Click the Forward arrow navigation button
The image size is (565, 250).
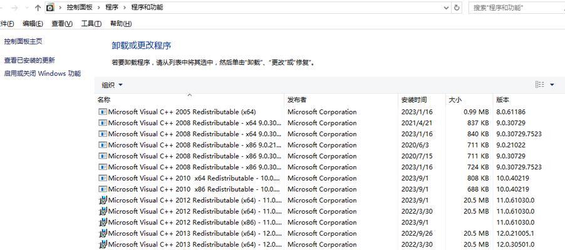point(14,7)
